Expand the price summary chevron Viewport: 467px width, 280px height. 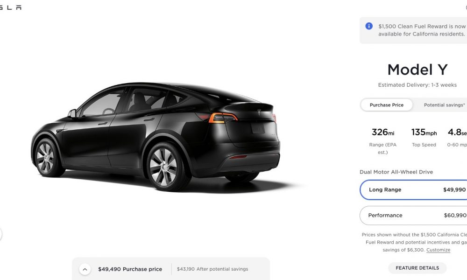(85, 269)
